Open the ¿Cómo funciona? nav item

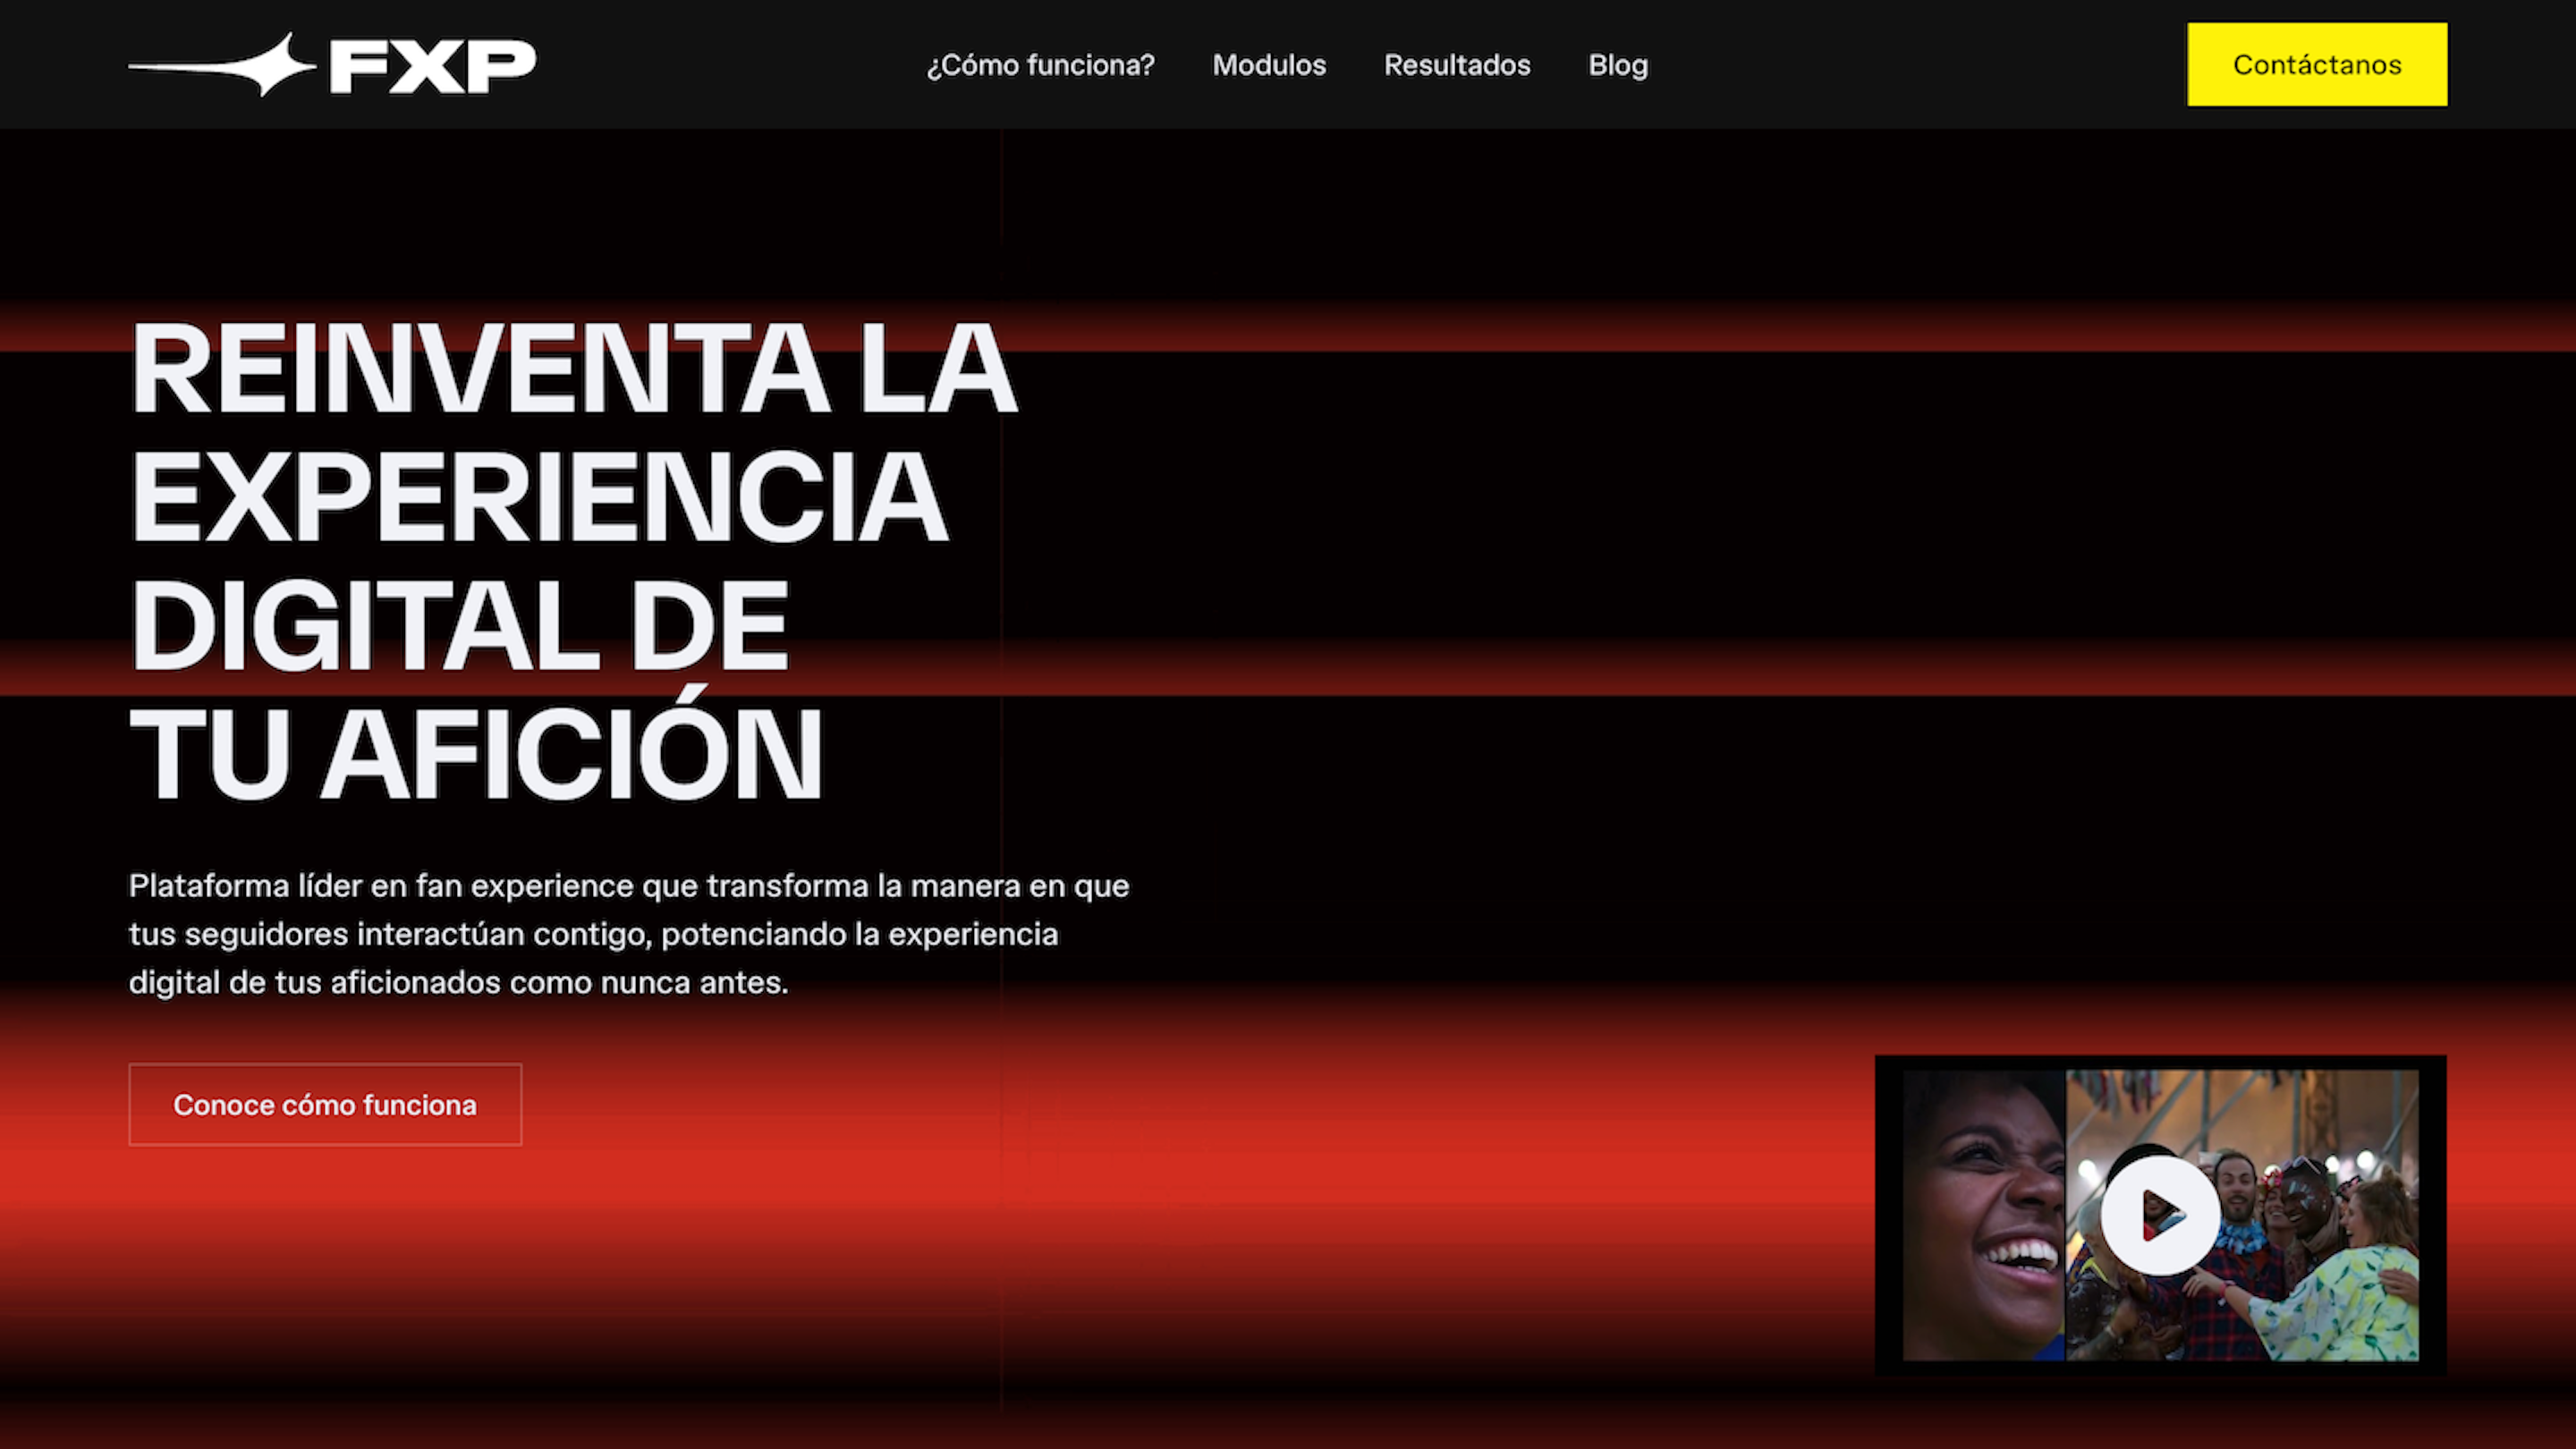coord(1040,65)
